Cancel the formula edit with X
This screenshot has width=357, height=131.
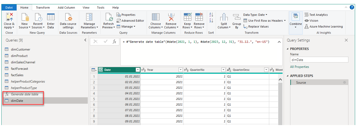(96, 42)
